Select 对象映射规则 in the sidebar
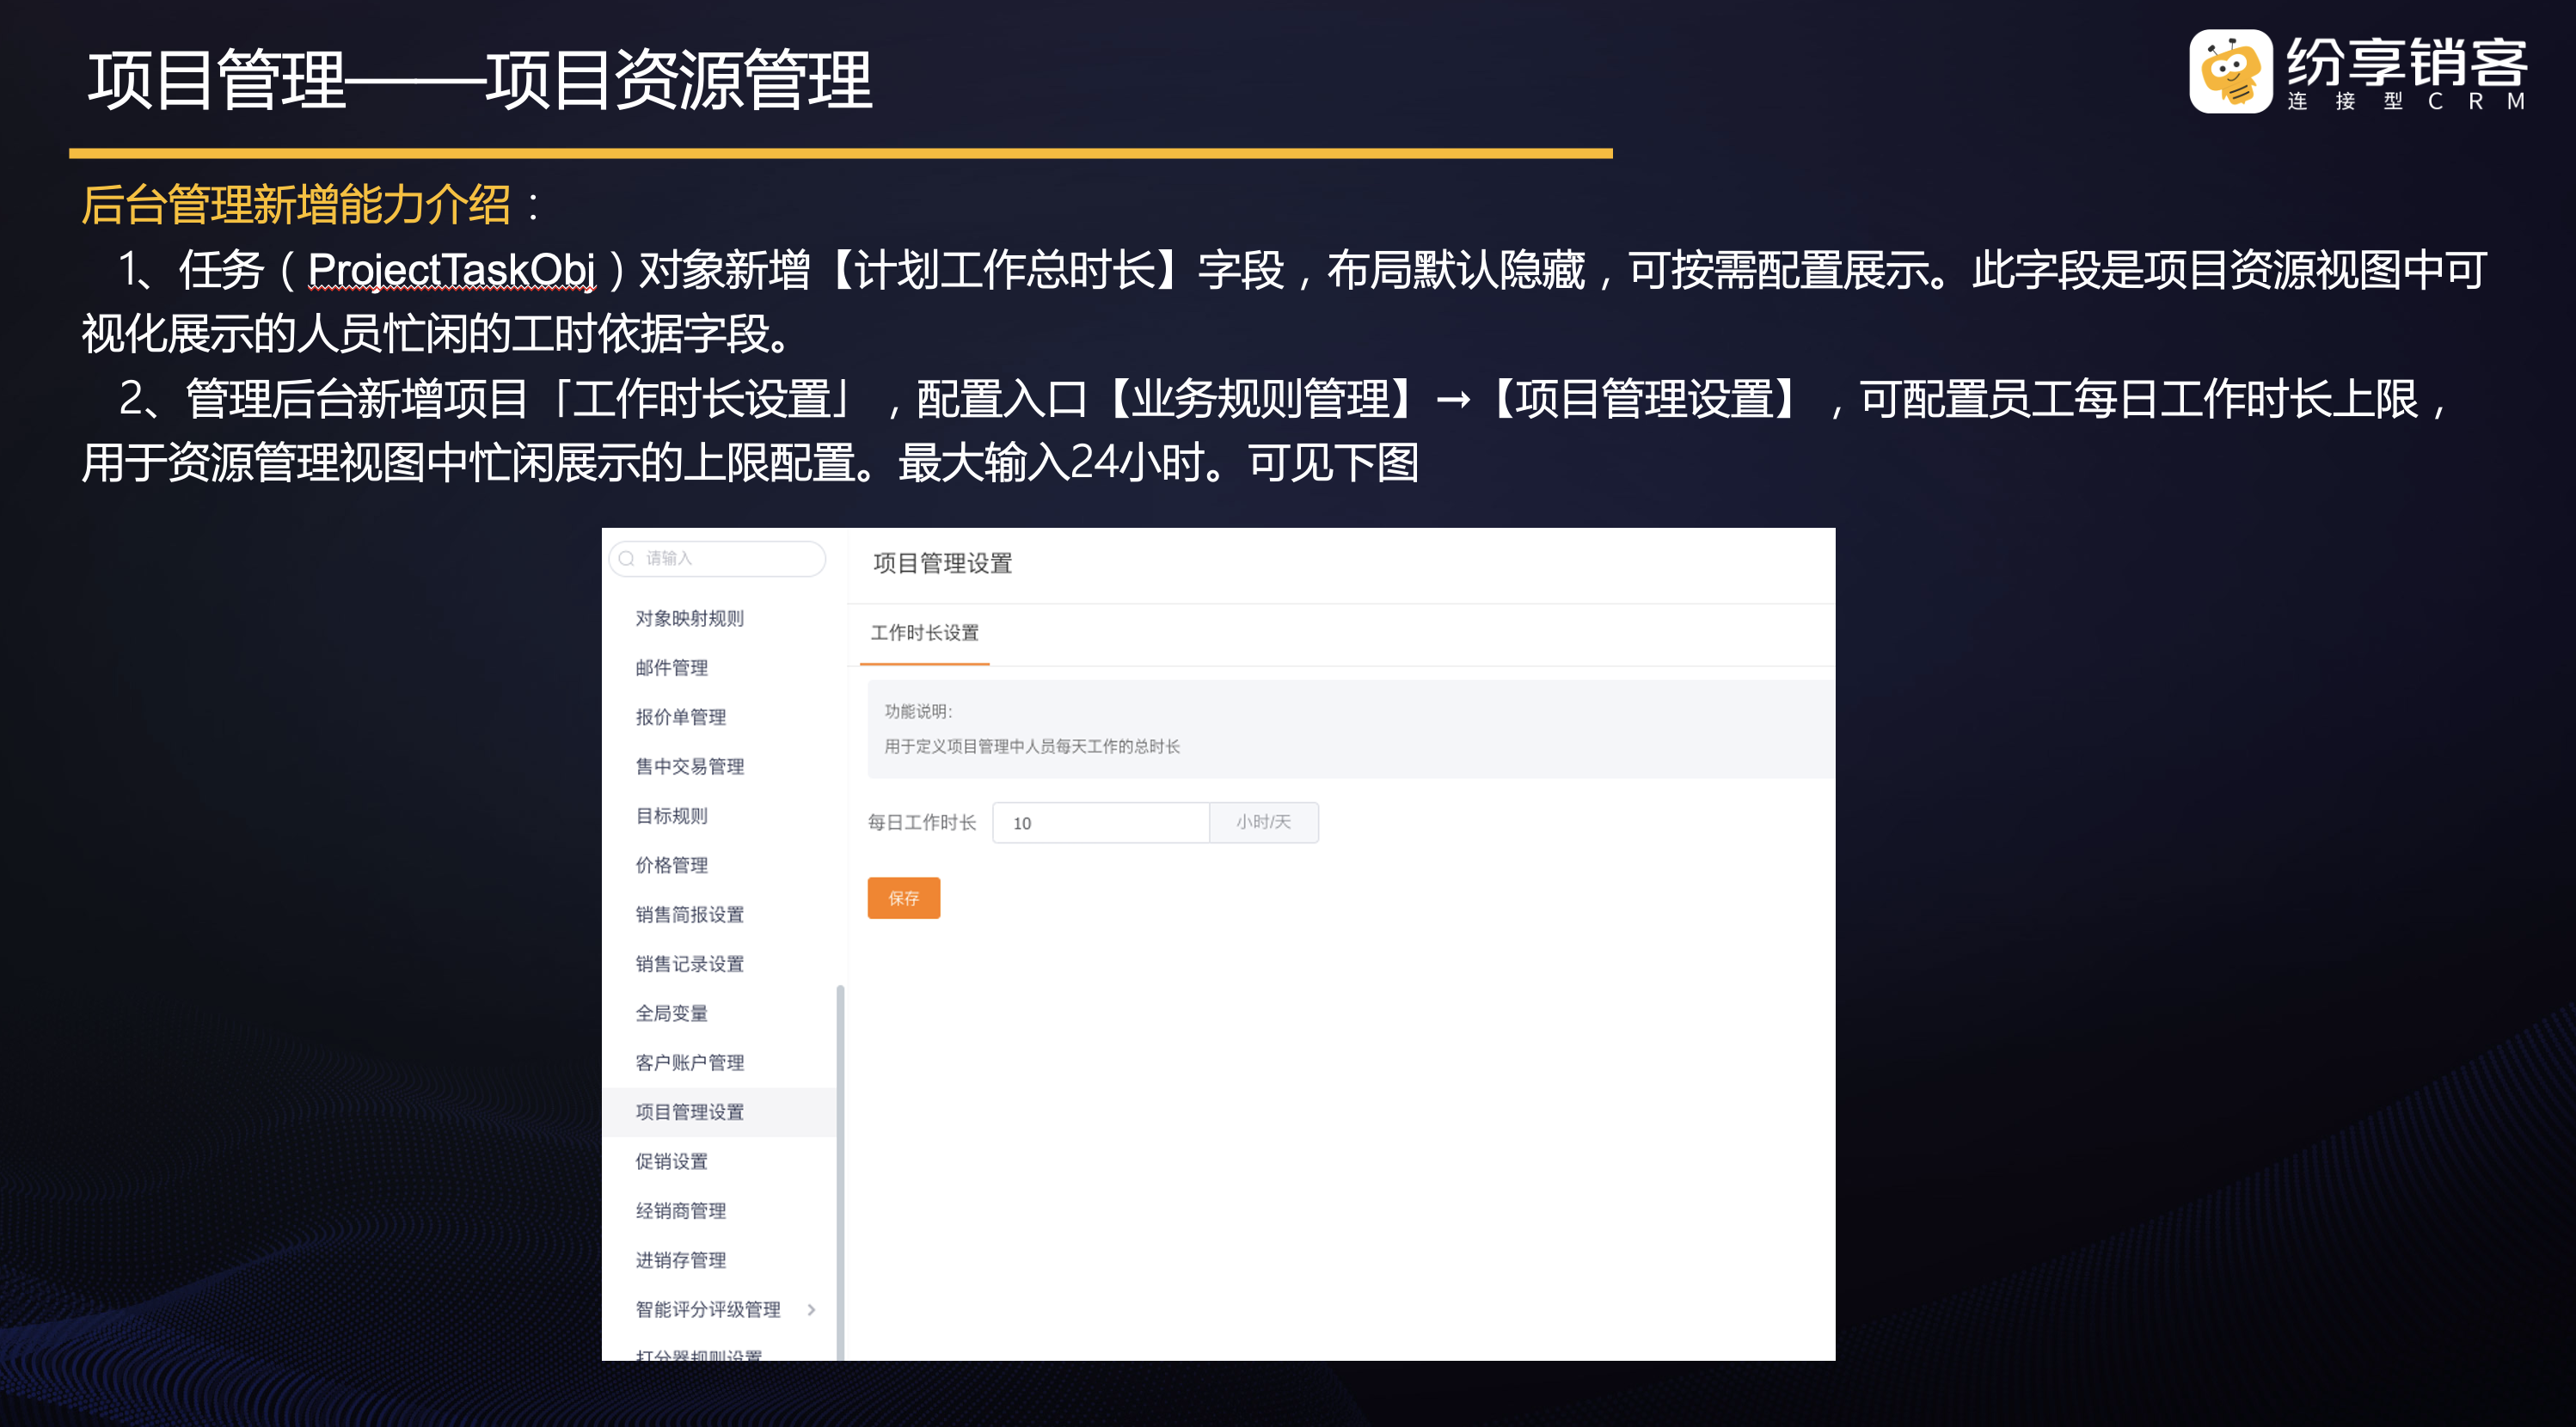The width and height of the screenshot is (2576, 1427). tap(689, 619)
